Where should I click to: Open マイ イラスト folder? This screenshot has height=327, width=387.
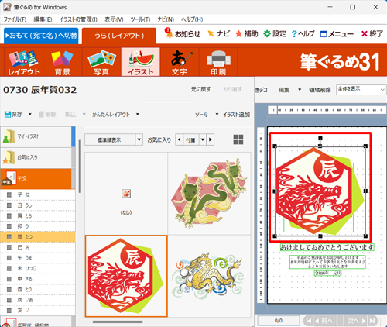click(36, 136)
